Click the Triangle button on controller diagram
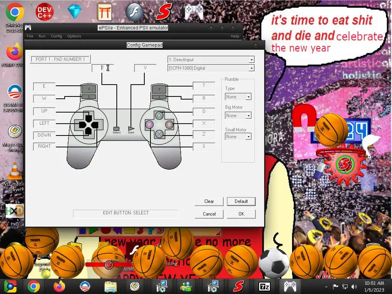 pyautogui.click(x=159, y=116)
